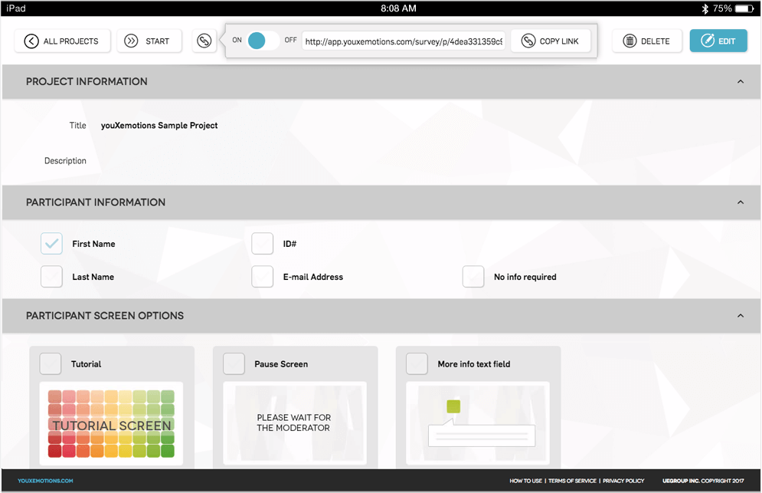Click the link icon beside Start
The height and width of the screenshot is (493, 762).
[x=204, y=41]
